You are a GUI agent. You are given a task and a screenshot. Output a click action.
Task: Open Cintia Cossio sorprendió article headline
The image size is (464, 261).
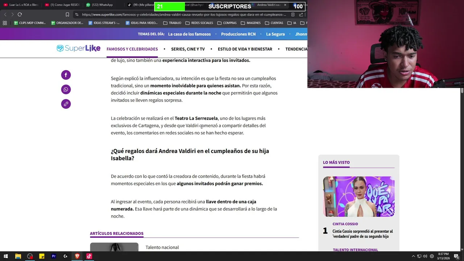click(x=362, y=234)
